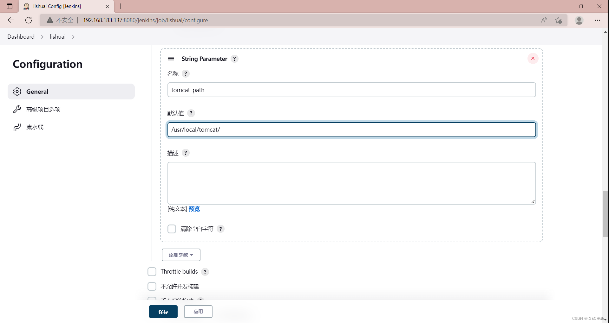609x323 pixels.
Task: Click the browser back arrow
Action: pos(11,20)
